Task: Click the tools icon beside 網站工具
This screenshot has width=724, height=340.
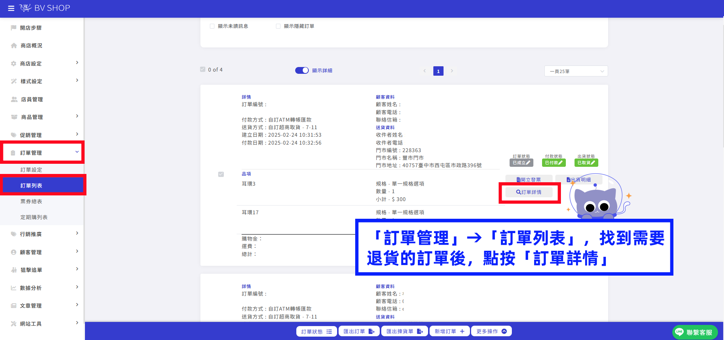Action: coord(14,324)
